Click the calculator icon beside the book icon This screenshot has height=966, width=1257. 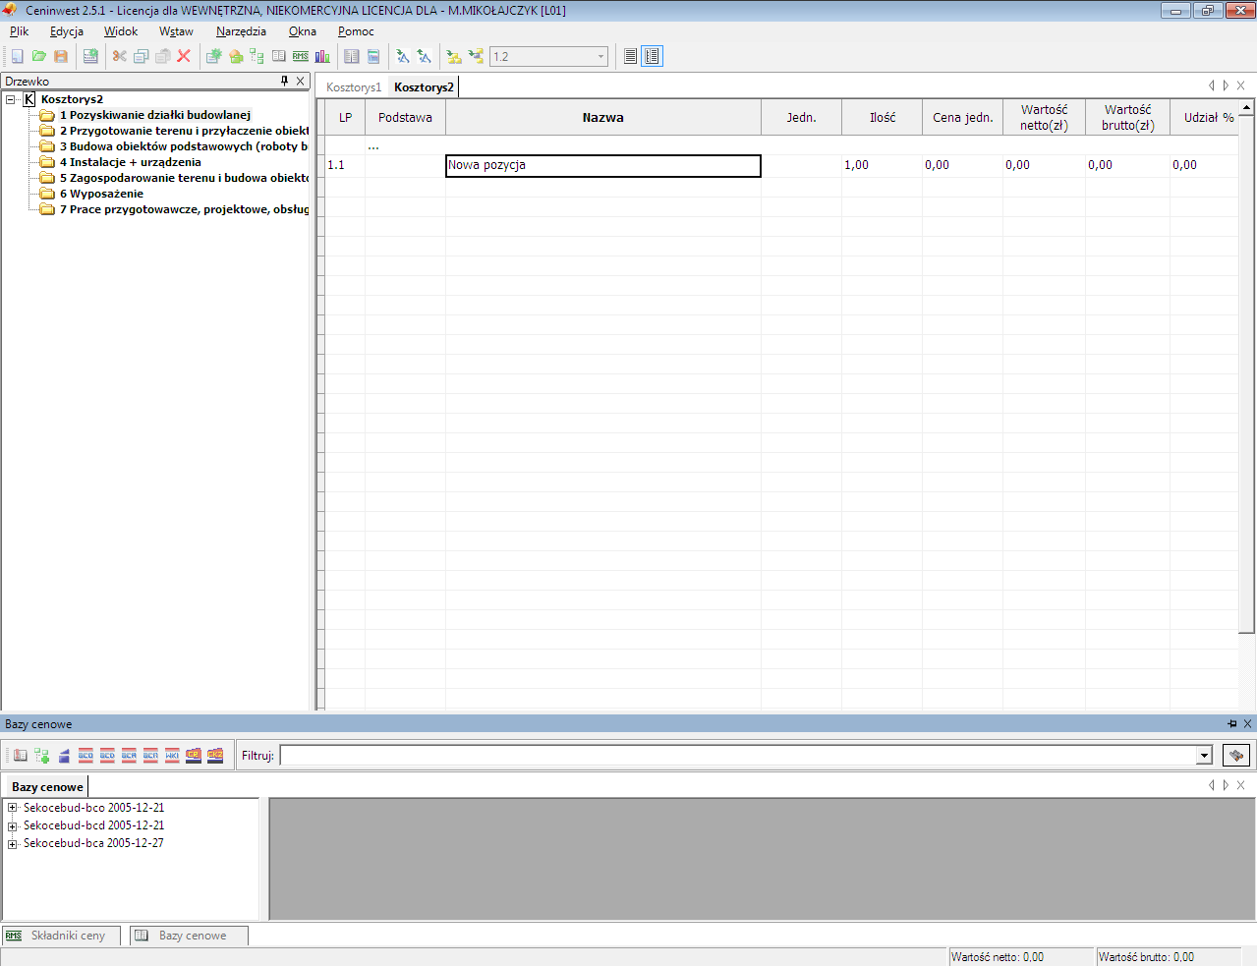373,57
